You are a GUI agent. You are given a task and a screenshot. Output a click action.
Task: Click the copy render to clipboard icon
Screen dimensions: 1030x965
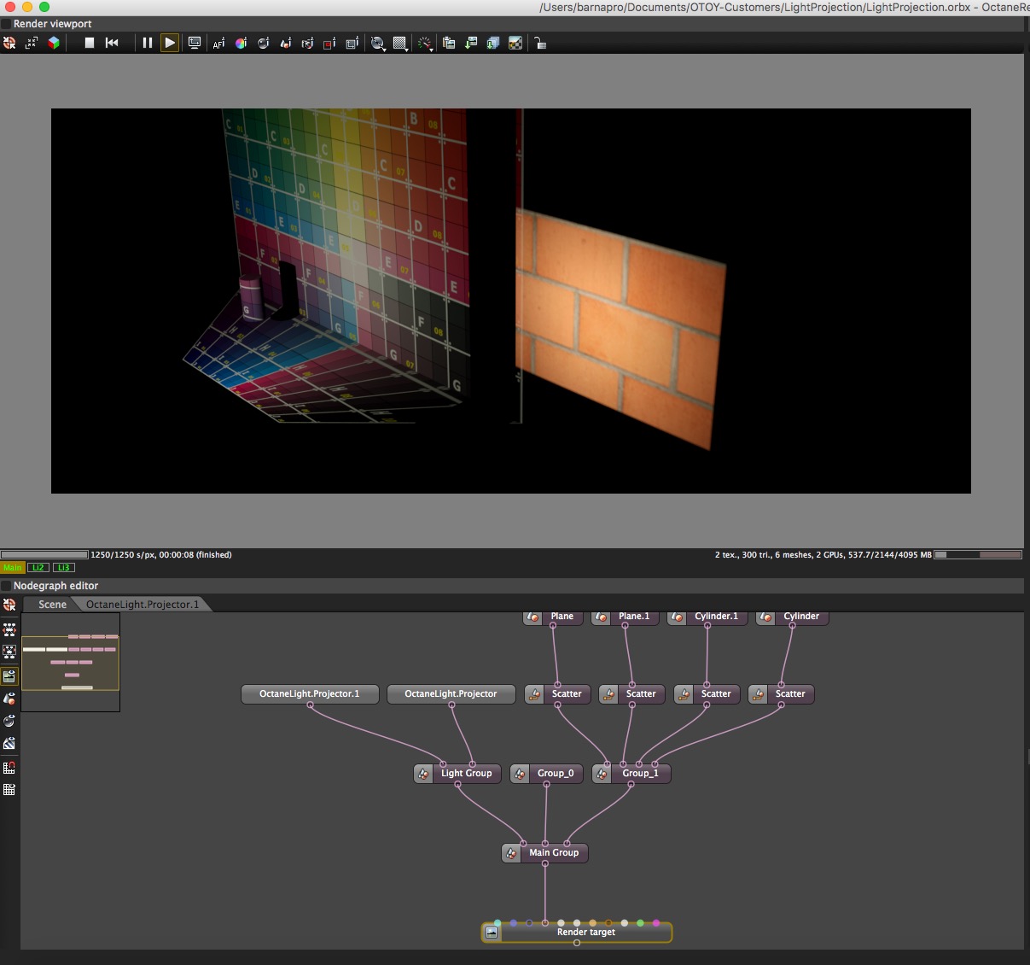tap(449, 43)
